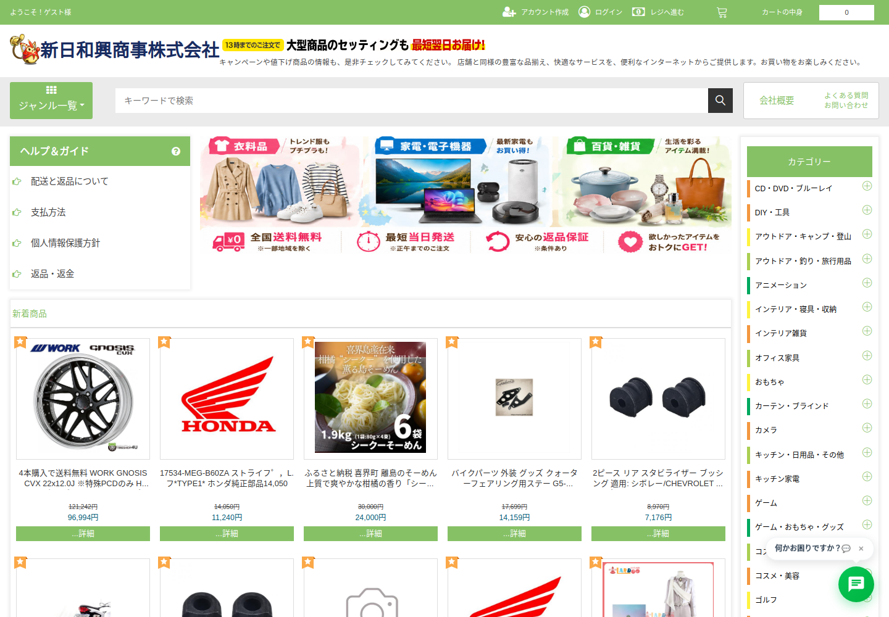This screenshot has height=617, width=889.
Task: Expand the CD・DVD・ブルーレイ category
Action: point(867,186)
